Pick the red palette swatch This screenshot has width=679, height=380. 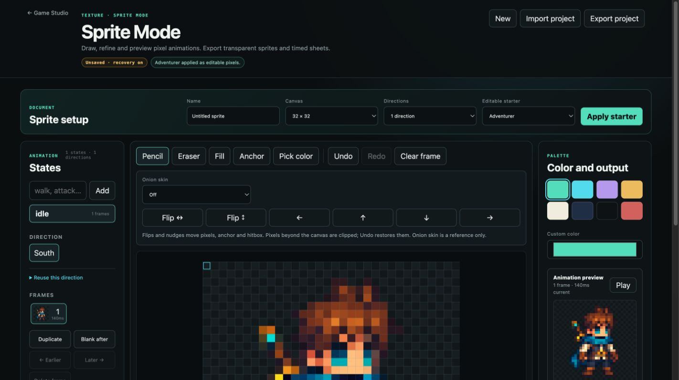tap(632, 211)
